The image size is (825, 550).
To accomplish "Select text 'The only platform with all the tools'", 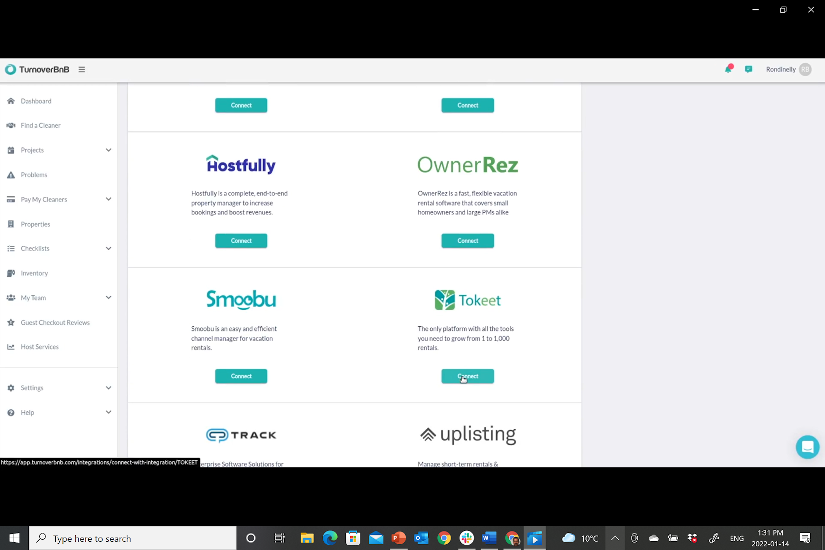I will tap(466, 329).
